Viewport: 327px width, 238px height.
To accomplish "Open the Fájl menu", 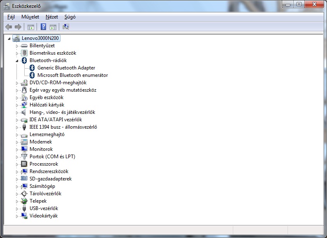I will click(x=11, y=17).
